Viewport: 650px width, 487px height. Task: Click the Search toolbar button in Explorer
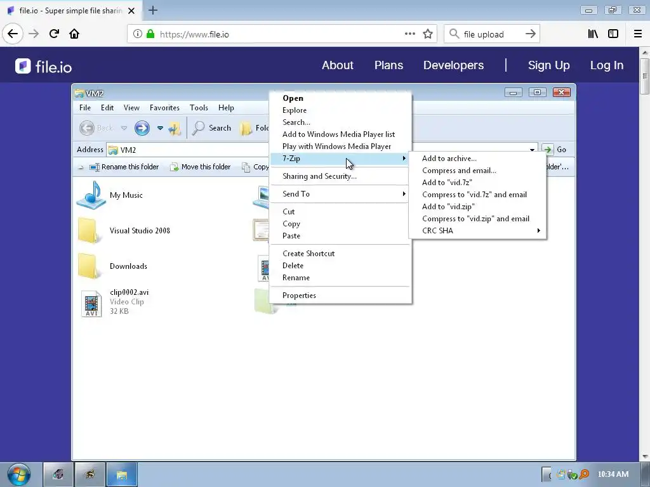tap(212, 128)
